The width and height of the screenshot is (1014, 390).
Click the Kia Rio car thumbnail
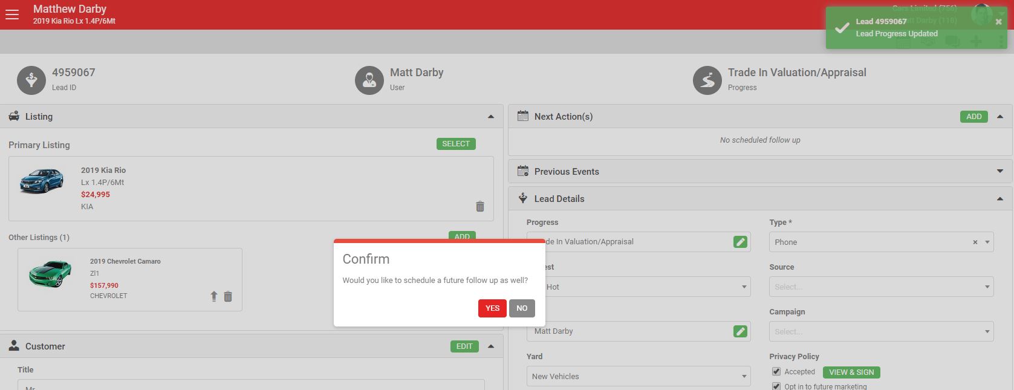[x=41, y=181]
